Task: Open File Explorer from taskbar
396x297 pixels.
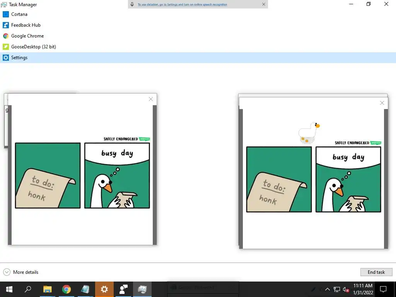Action: (47, 289)
